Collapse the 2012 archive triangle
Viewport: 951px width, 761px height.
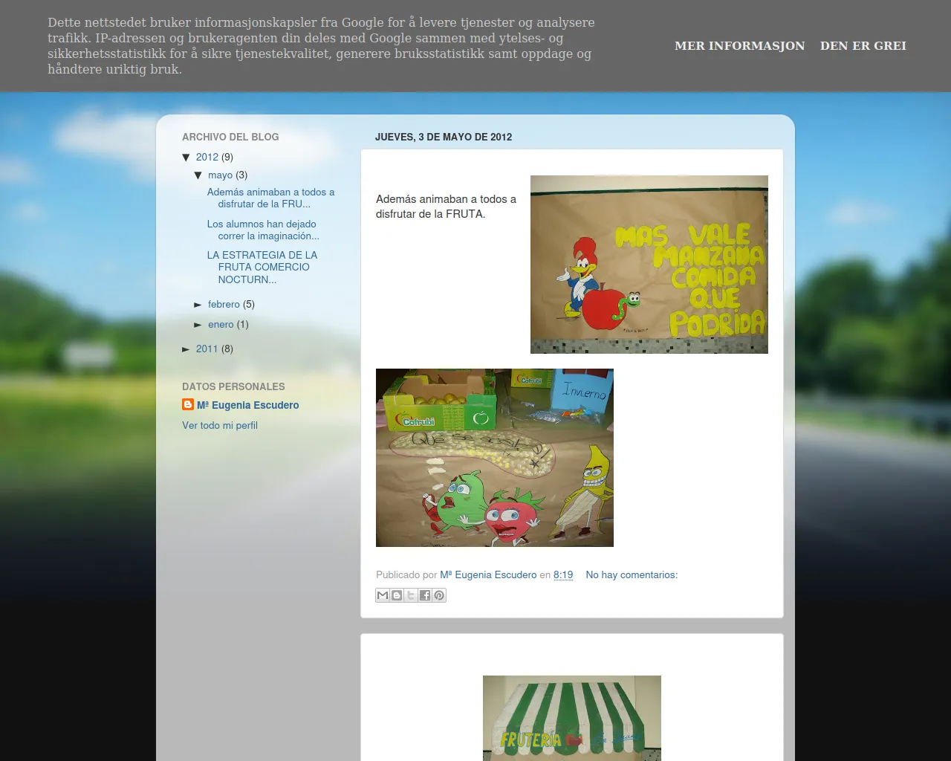[186, 158]
